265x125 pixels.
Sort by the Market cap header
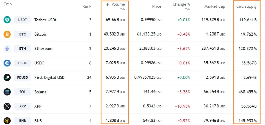tap(215, 6)
